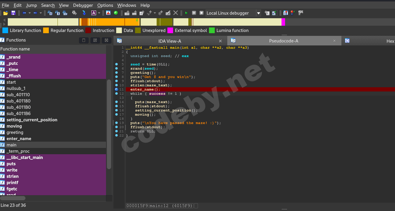Select the moving function in the list
This screenshot has height=211, width=395.
click(14, 126)
